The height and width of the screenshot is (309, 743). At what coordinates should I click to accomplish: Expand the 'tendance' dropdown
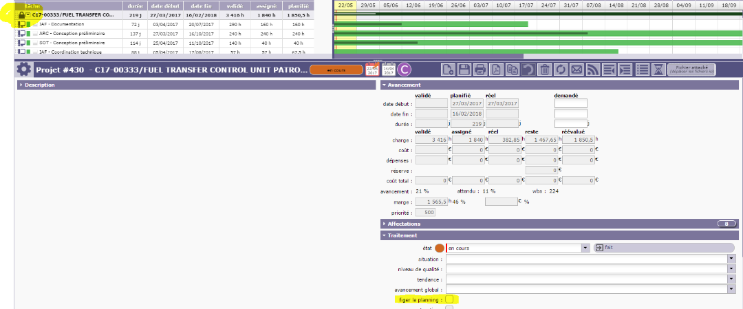729,279
